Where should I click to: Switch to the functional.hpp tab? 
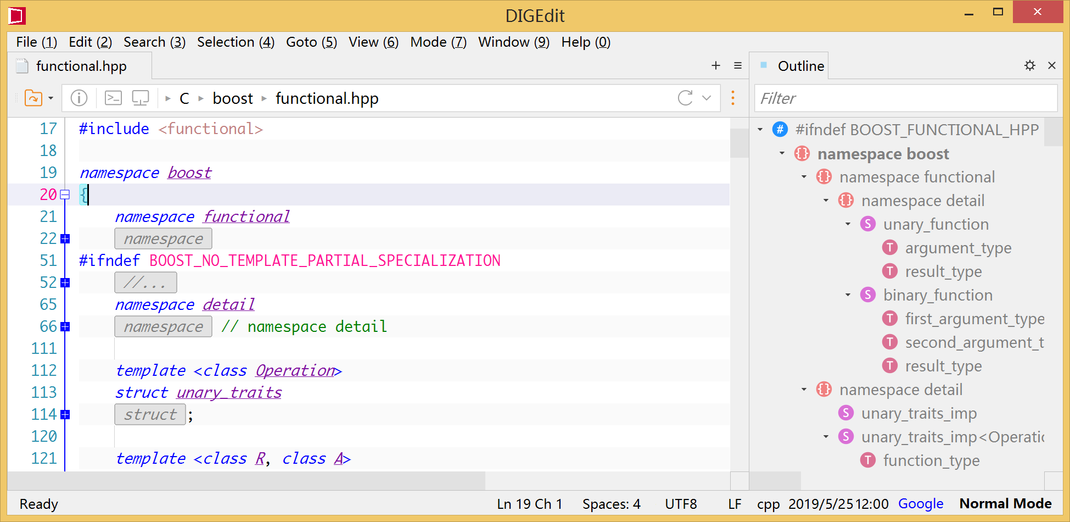(81, 66)
